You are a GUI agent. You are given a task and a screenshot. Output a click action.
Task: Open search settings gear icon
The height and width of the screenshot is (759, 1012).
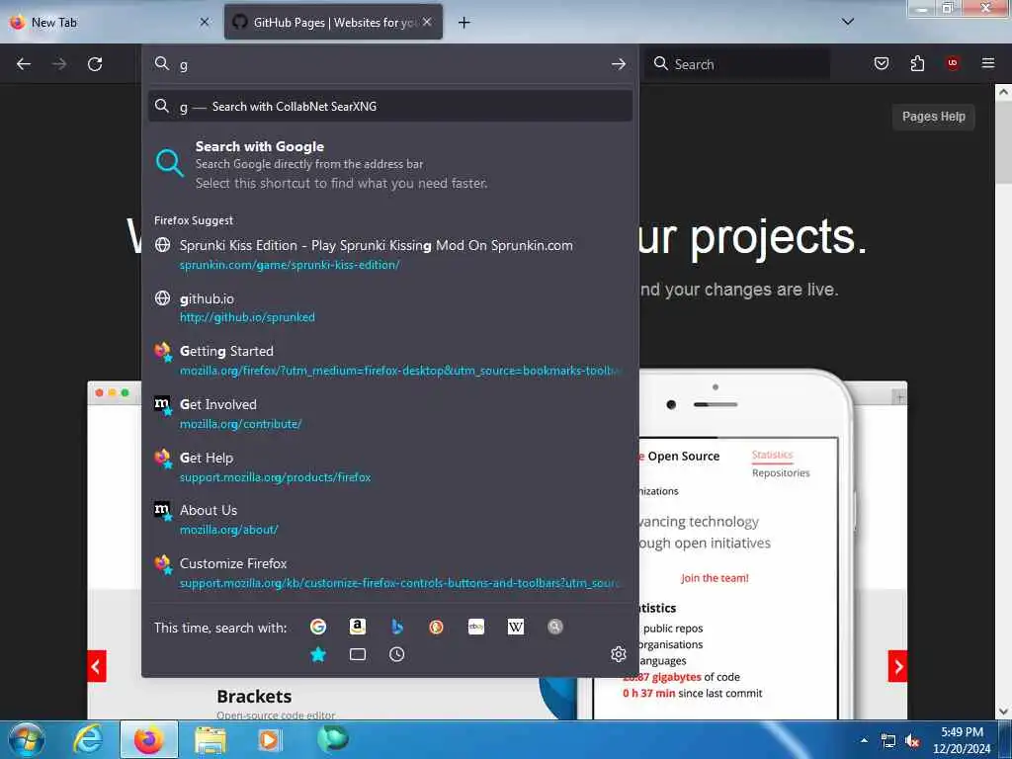(x=619, y=654)
